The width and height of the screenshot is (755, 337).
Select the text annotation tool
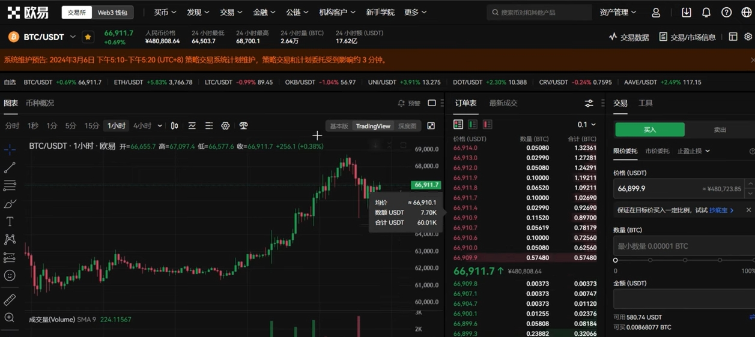click(10, 222)
